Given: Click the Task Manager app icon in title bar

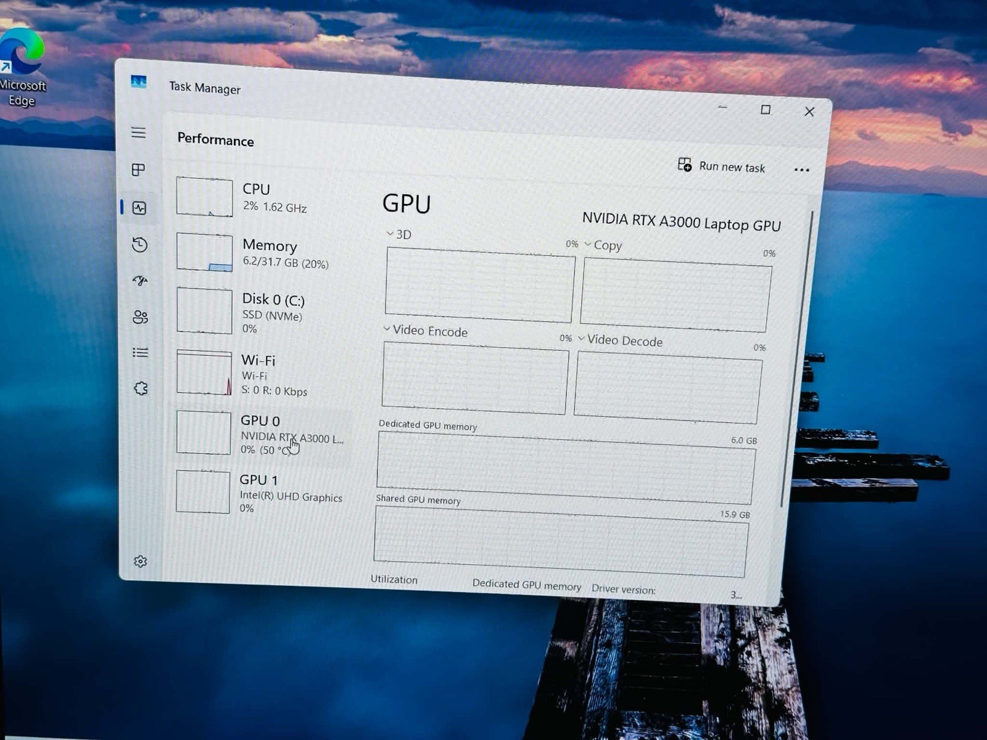Looking at the screenshot, I should 139,82.
